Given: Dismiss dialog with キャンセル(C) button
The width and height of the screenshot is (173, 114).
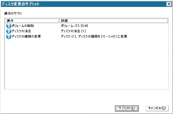Looking at the screenshot, I should tap(157, 108).
